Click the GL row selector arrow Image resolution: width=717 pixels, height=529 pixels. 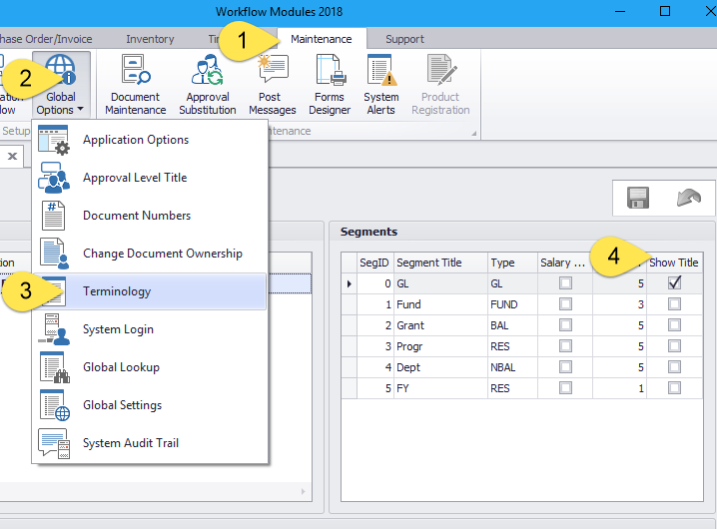tap(349, 283)
